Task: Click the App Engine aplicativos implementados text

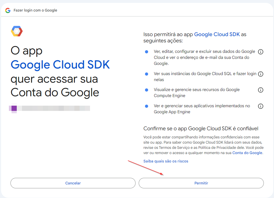Action: (x=202, y=109)
